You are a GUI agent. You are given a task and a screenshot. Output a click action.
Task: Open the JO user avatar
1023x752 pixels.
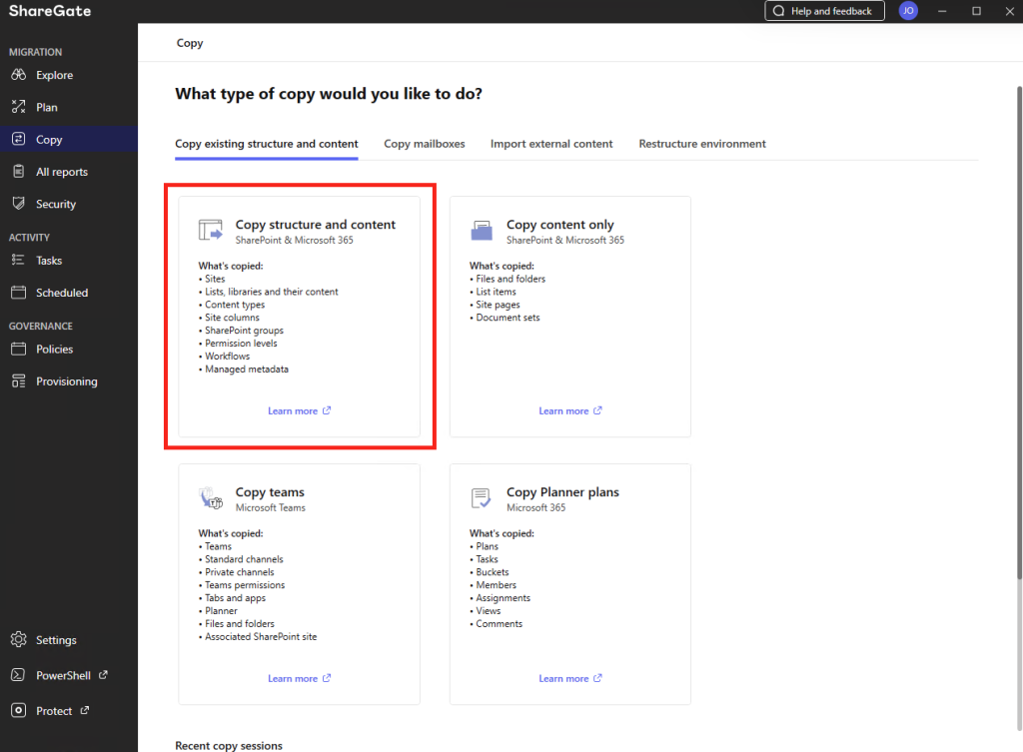coord(908,11)
